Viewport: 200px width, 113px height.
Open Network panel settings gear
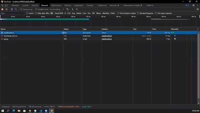197,9
